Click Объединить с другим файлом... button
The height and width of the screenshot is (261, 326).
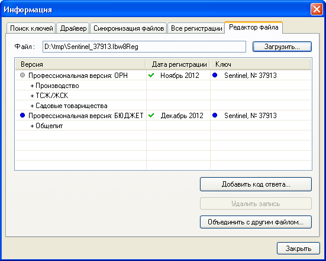coord(256,222)
